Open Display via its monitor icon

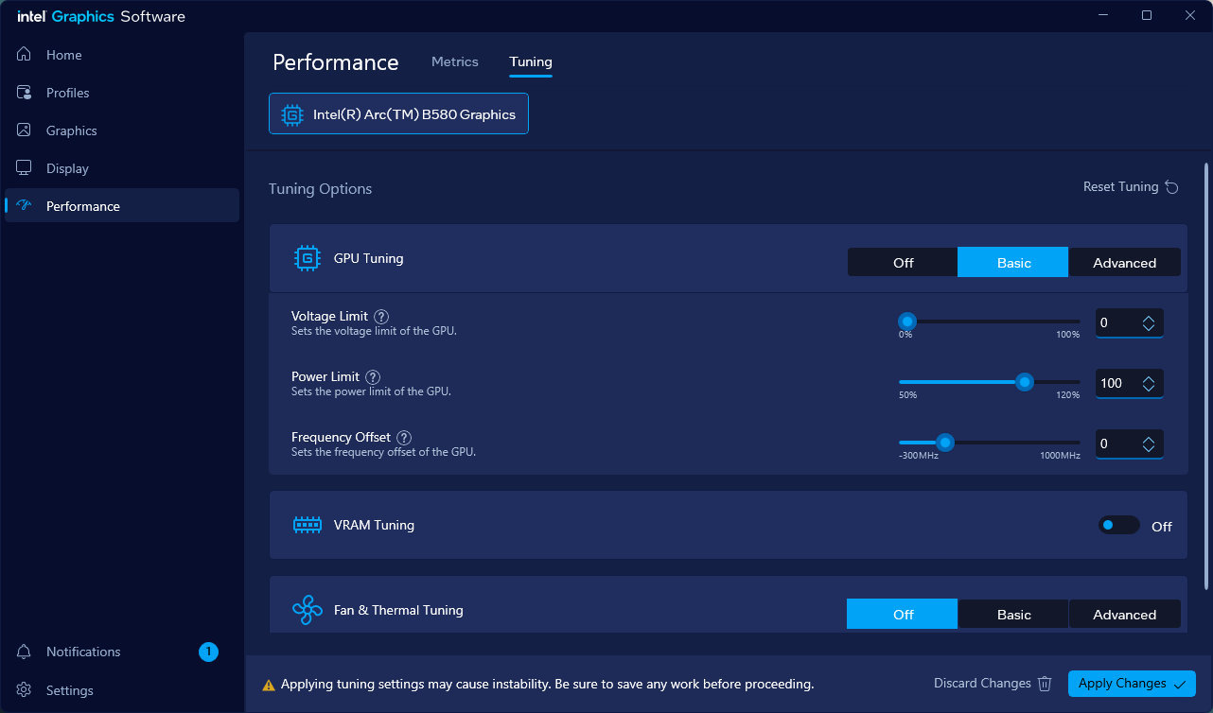pos(25,168)
